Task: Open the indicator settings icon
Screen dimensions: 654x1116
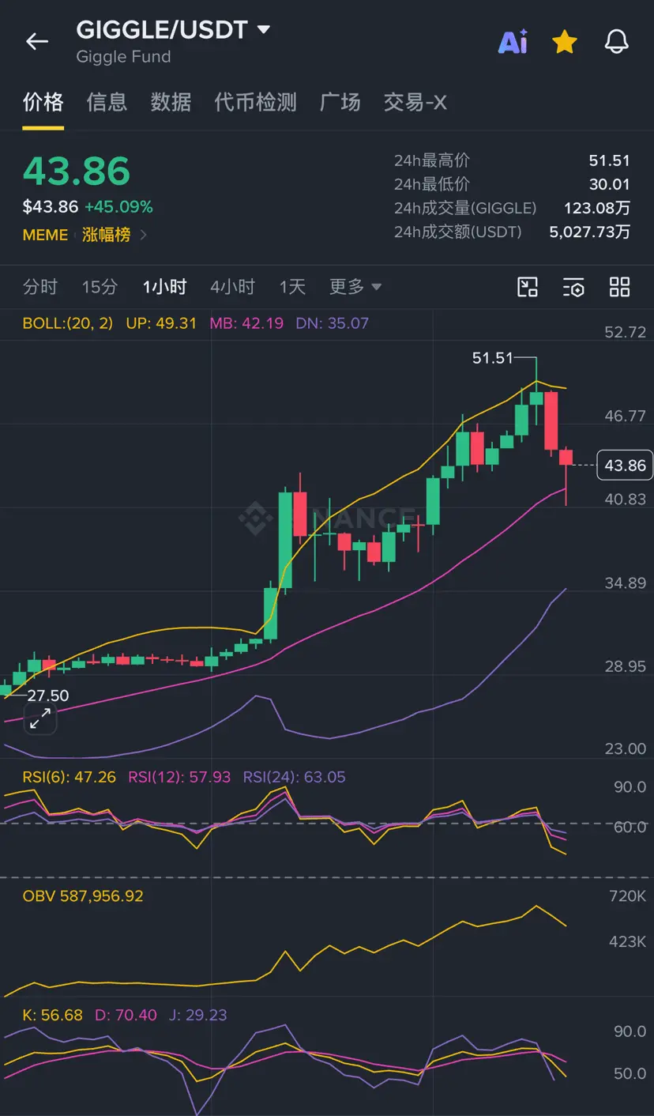Action: click(573, 287)
